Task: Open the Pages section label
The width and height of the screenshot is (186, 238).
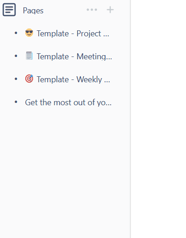Action: point(33,11)
